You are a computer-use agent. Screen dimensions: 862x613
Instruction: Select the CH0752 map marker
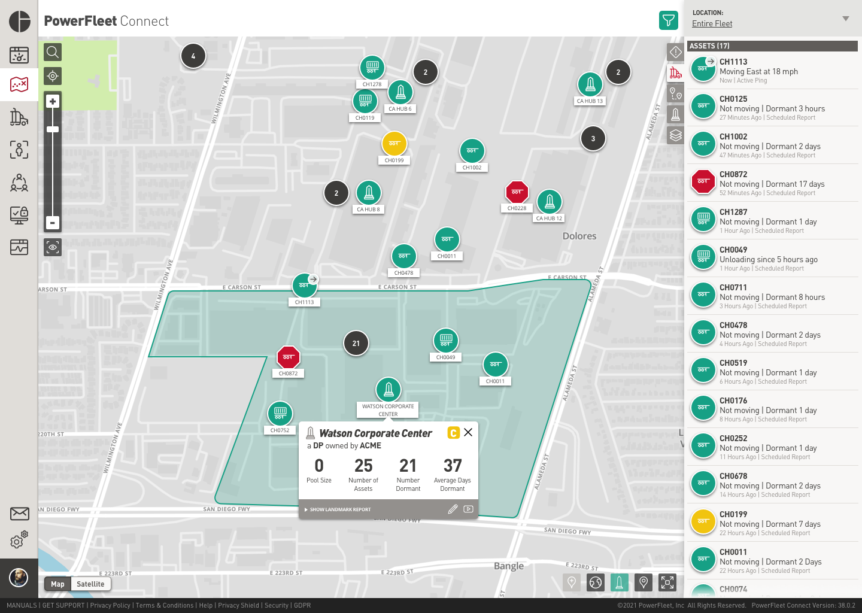[x=280, y=413]
